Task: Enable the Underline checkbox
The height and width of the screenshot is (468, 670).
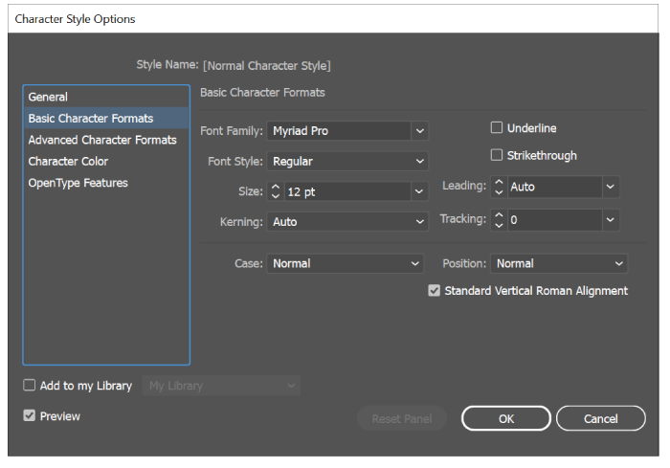Action: (496, 127)
